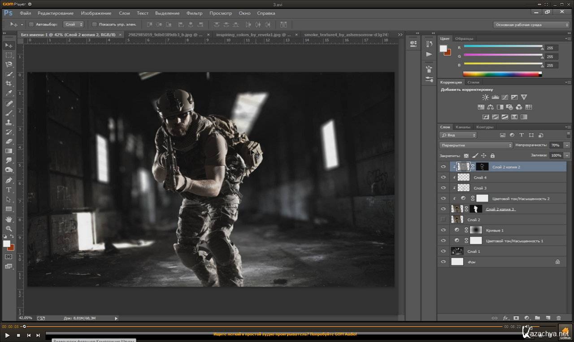This screenshot has width=574, height=342.
Task: Open the workspace Основная рабочая среда dropdown
Action: point(531,25)
